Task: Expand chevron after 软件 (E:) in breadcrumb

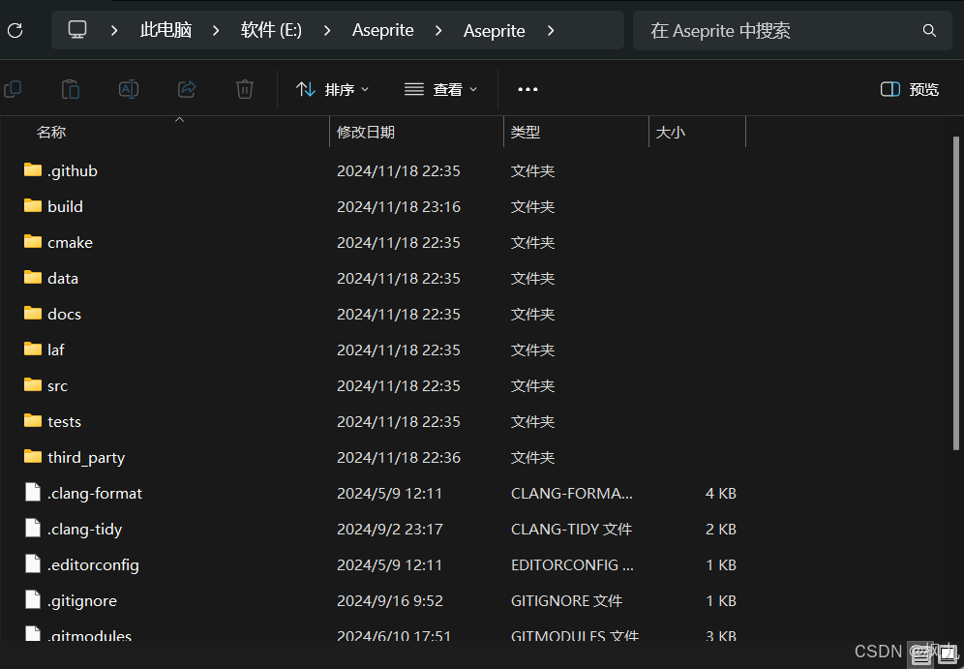Action: (x=327, y=30)
